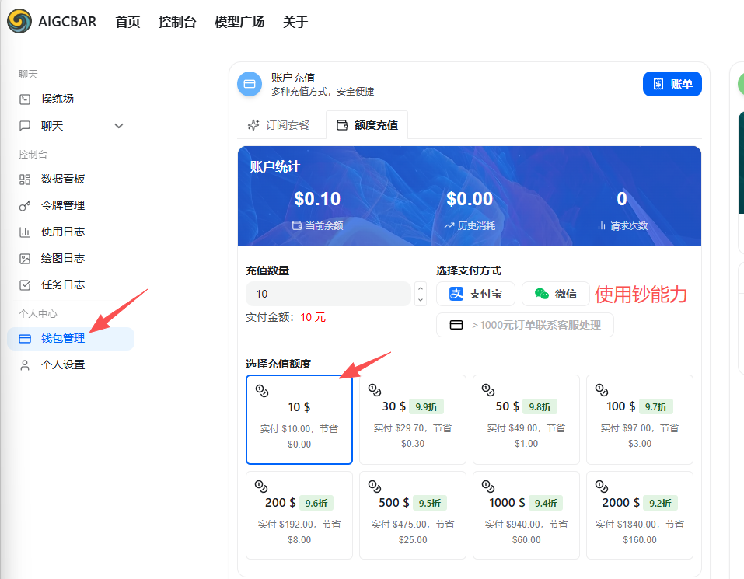
Task: Switch to the 额度充值 tab
Action: click(367, 125)
